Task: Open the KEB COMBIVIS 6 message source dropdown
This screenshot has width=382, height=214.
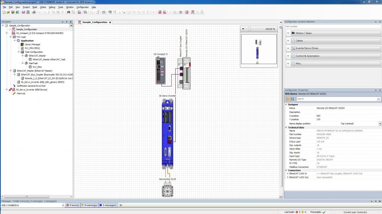Action: [x=63, y=205]
